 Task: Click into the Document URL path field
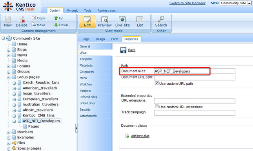pyautogui.click(x=195, y=78)
